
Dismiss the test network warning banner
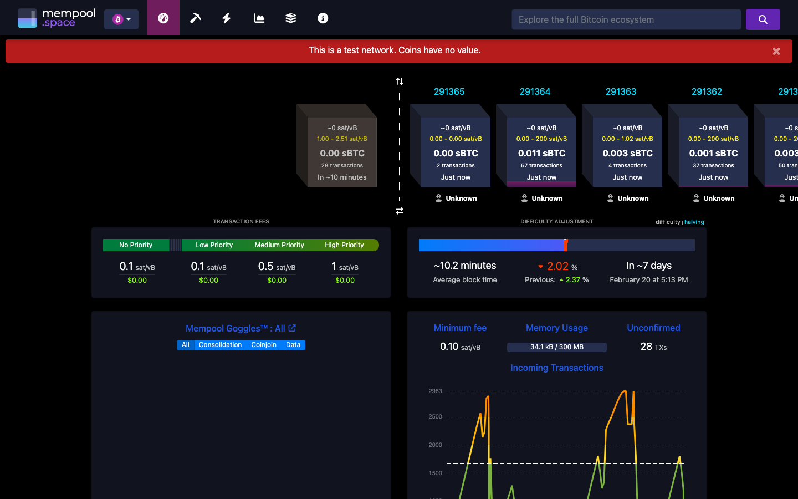776,51
